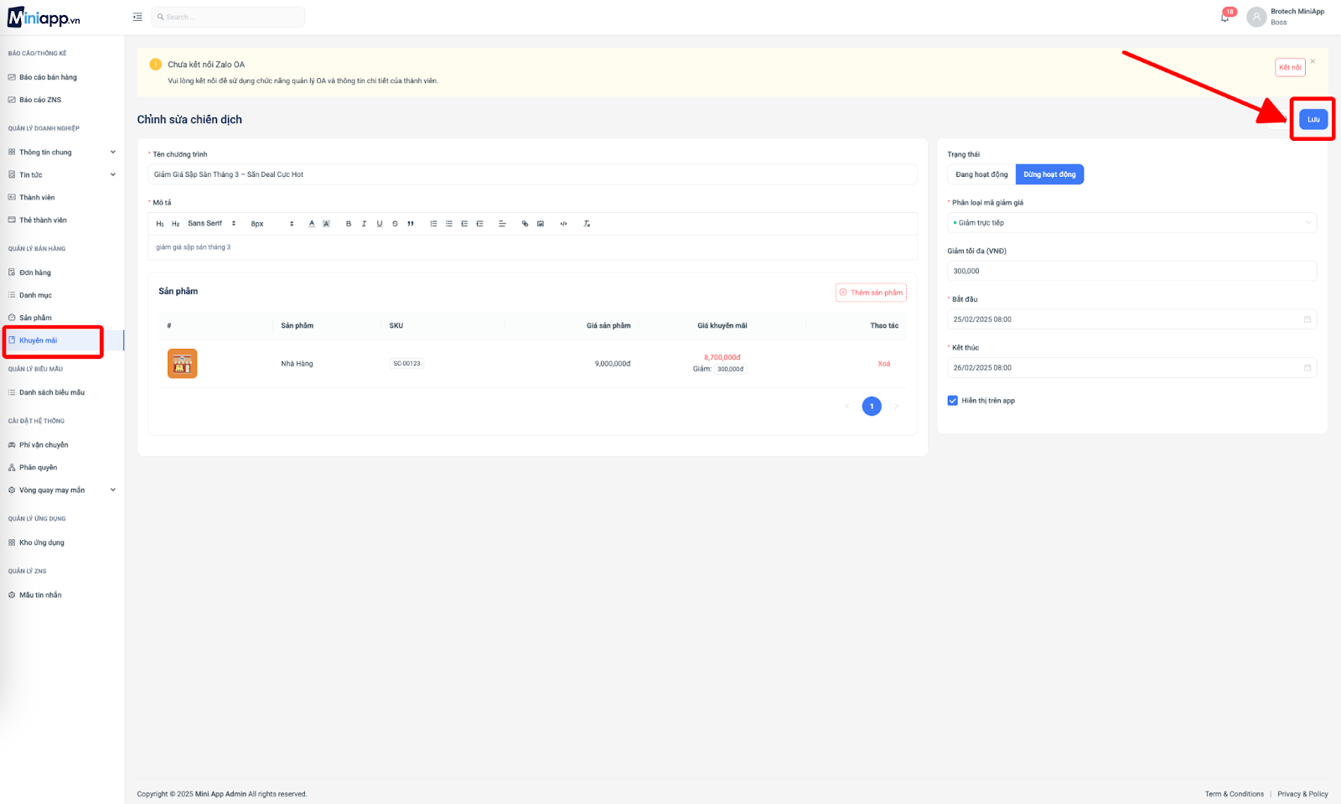
Task: Insert a blockquote in description
Action: (x=411, y=224)
